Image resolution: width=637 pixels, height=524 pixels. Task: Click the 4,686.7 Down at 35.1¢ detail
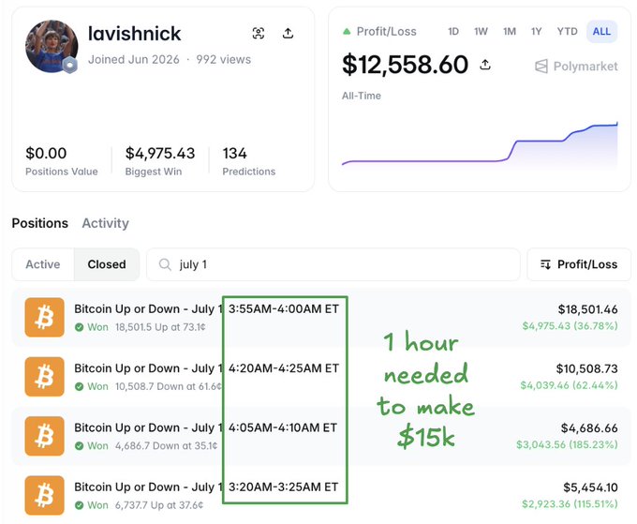(x=166, y=446)
